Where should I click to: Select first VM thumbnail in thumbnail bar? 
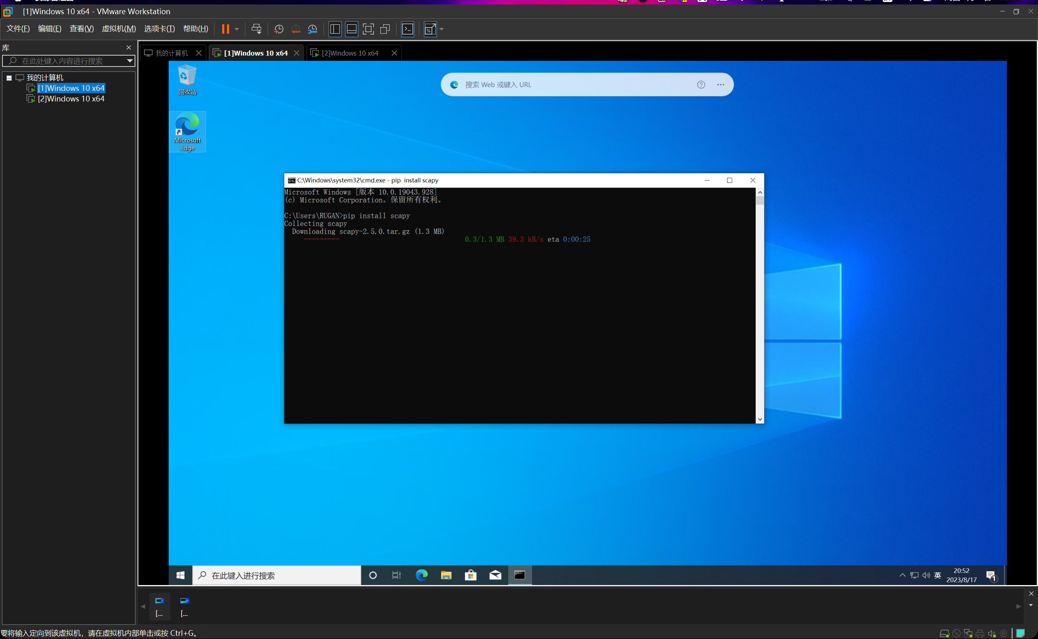pyautogui.click(x=160, y=606)
